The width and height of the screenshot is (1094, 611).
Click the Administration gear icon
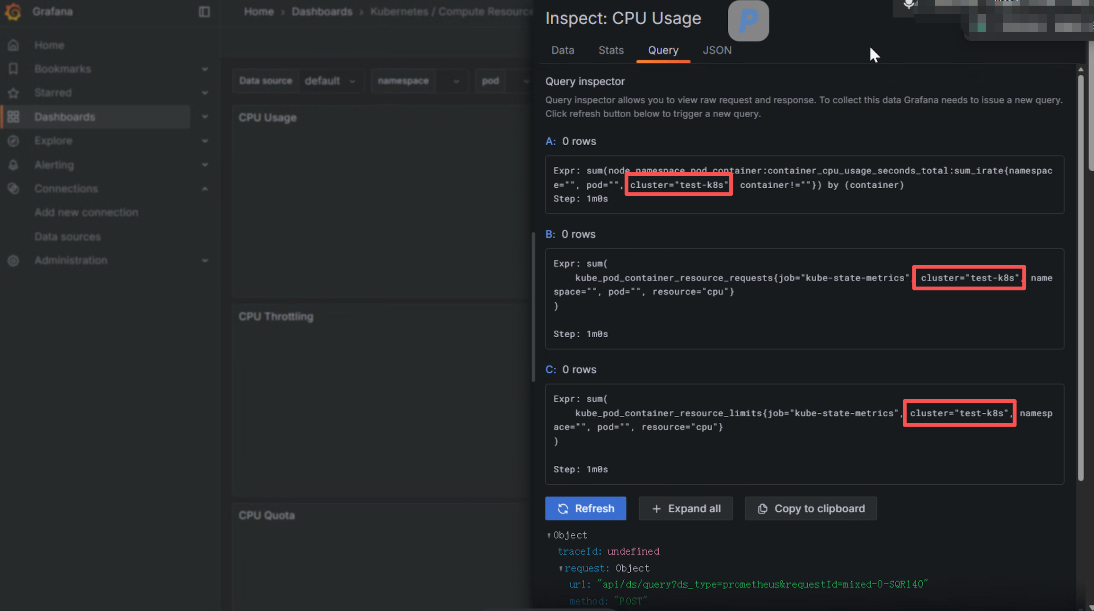pos(13,261)
